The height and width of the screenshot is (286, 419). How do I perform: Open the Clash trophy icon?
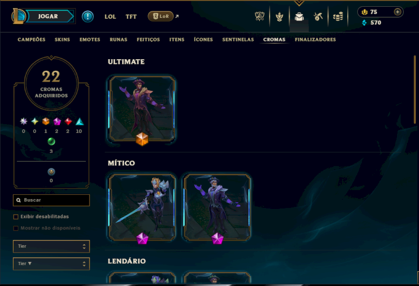pyautogui.click(x=259, y=17)
